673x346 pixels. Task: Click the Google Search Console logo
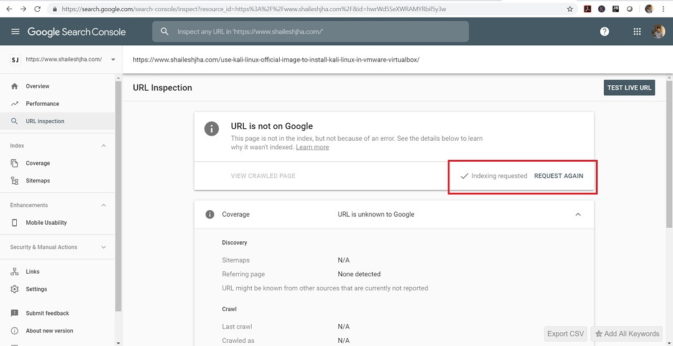[77, 32]
